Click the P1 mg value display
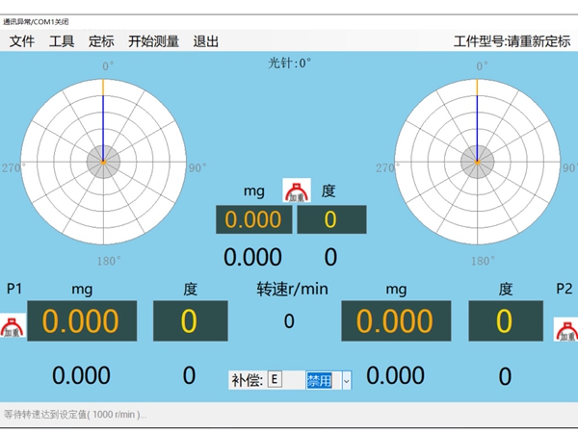Viewport: 578px width, 433px height. tap(80, 322)
